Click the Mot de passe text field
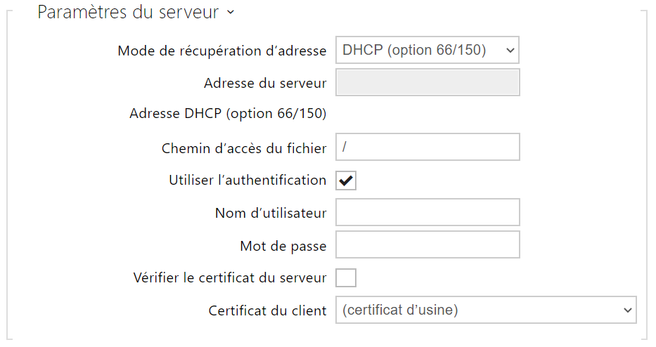The height and width of the screenshot is (347, 656). tap(427, 244)
